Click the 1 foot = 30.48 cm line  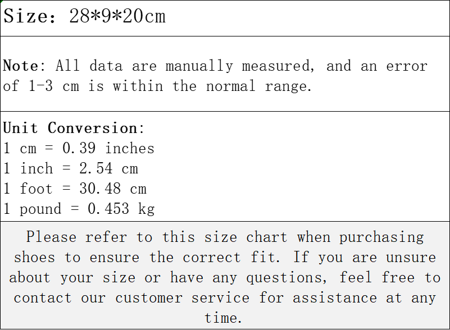[75, 189]
